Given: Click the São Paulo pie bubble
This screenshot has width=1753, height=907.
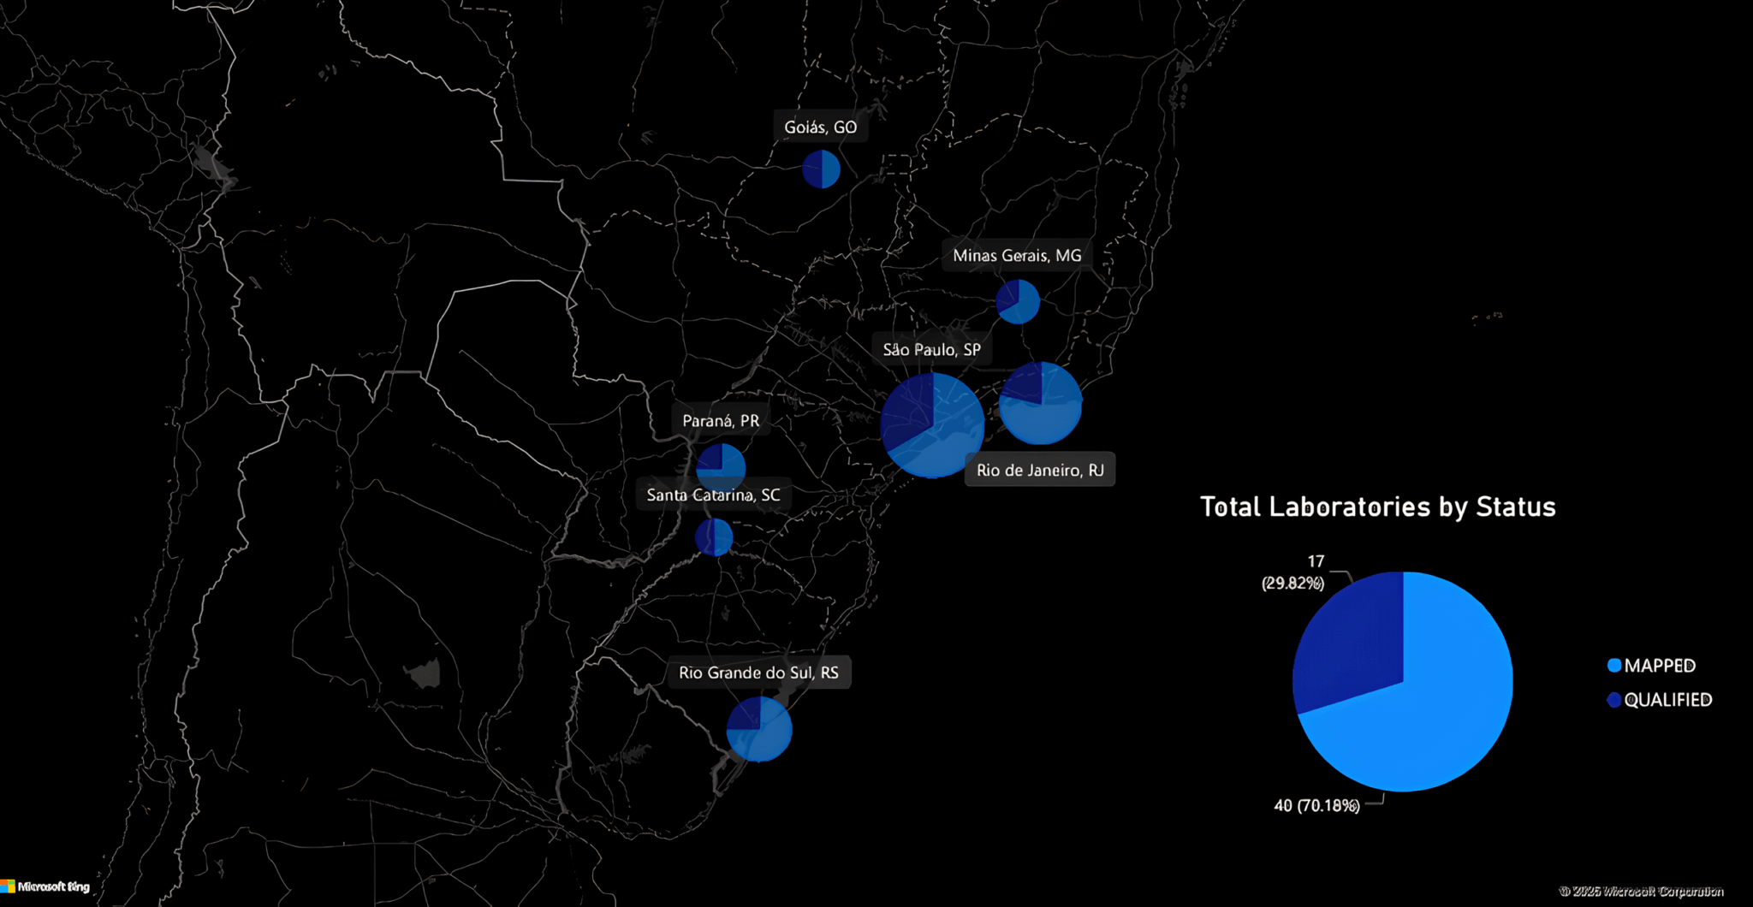Looking at the screenshot, I should [932, 425].
